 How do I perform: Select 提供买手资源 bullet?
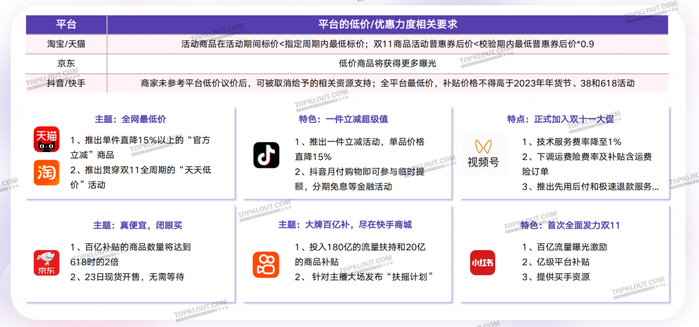(x=556, y=276)
